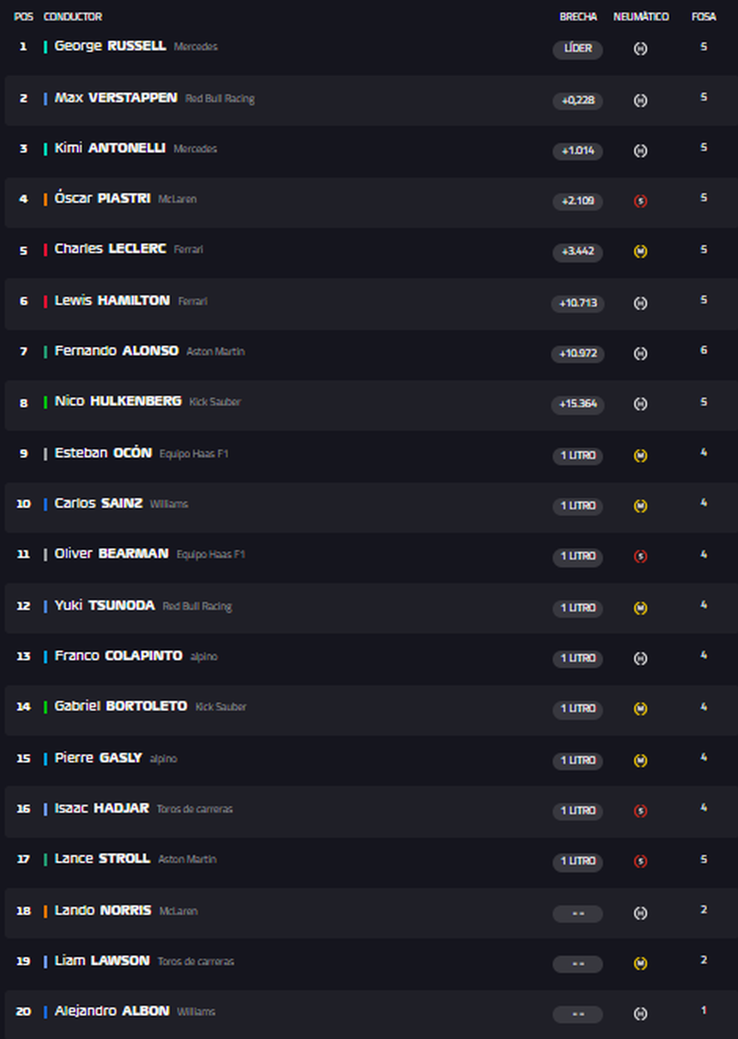Click Óscar Piastri's red soft tyre icon
The height and width of the screenshot is (1039, 738).
(640, 201)
